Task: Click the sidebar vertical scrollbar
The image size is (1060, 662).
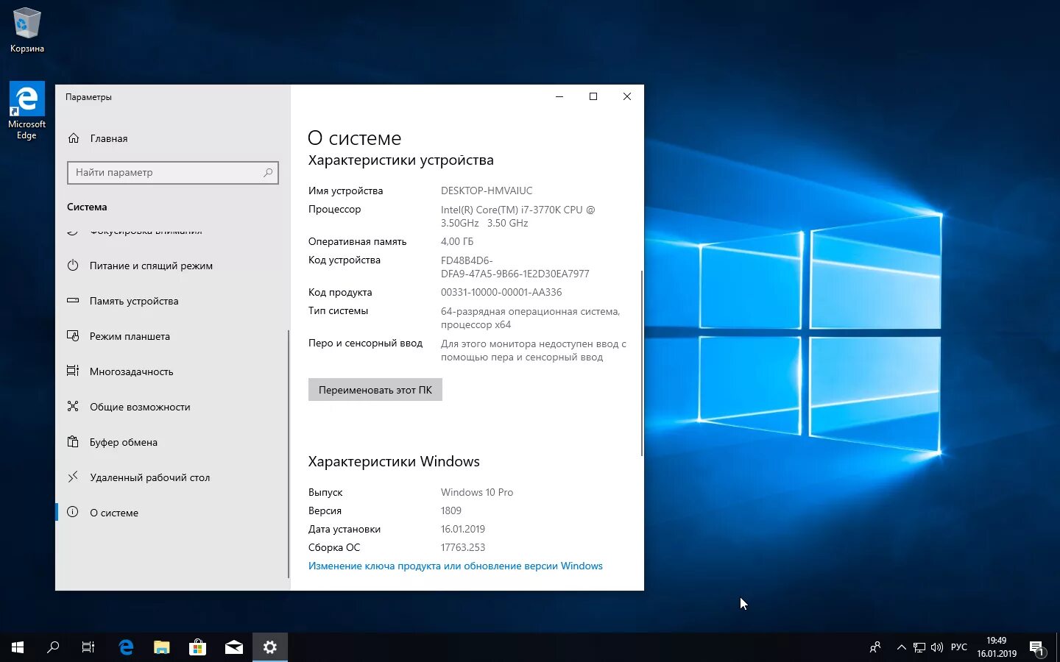Action: click(289, 455)
